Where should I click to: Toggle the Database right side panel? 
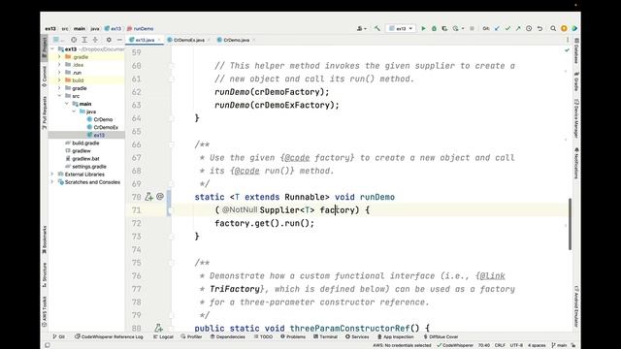576,50
